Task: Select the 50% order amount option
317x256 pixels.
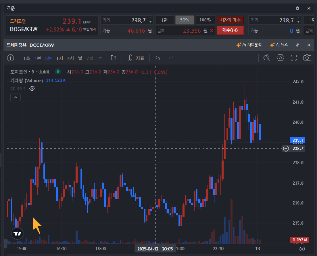Action: 185,20
